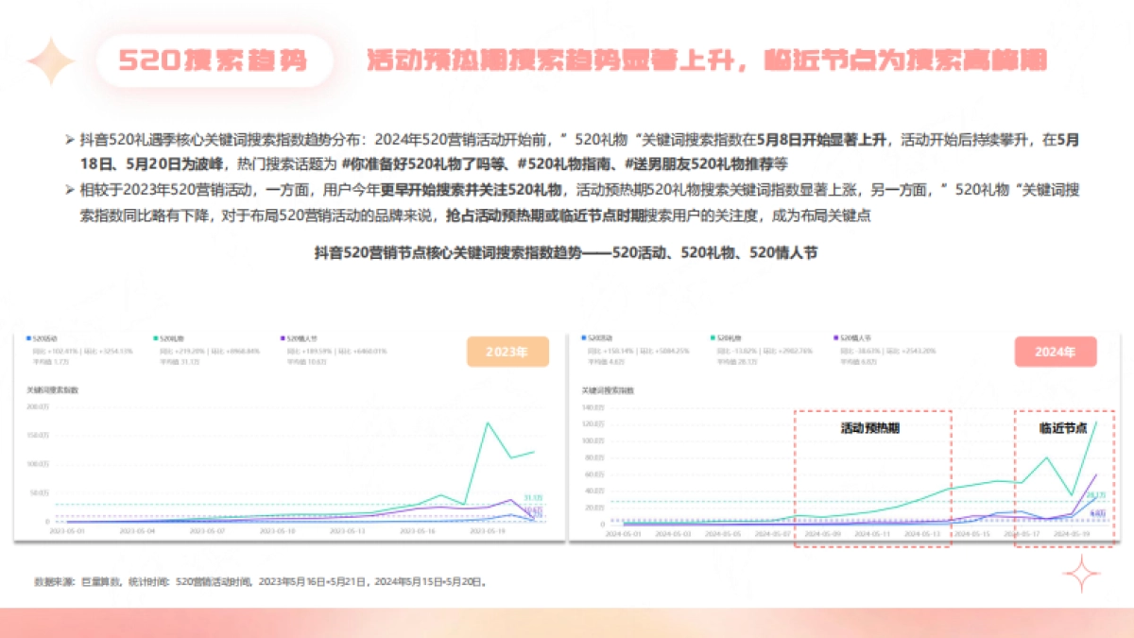This screenshot has height=638, width=1134.
Task: Click the diamond sparkle shape beside the title badge
Action: pos(50,62)
